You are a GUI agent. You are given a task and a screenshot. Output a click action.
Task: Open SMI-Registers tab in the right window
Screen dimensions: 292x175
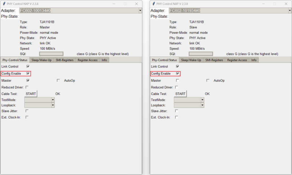coord(214,60)
